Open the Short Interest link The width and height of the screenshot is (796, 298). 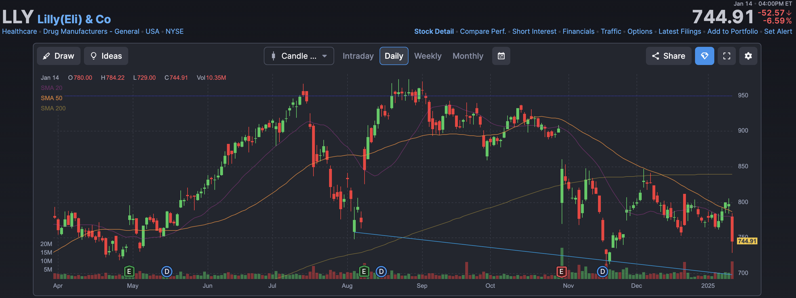(x=534, y=31)
